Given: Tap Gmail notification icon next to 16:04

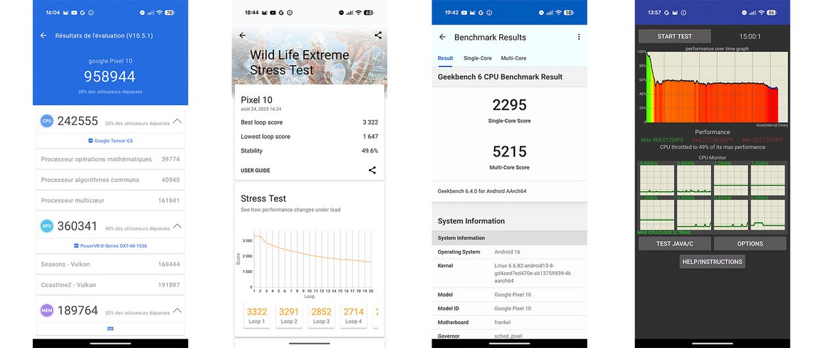Looking at the screenshot, I should 67,13.
